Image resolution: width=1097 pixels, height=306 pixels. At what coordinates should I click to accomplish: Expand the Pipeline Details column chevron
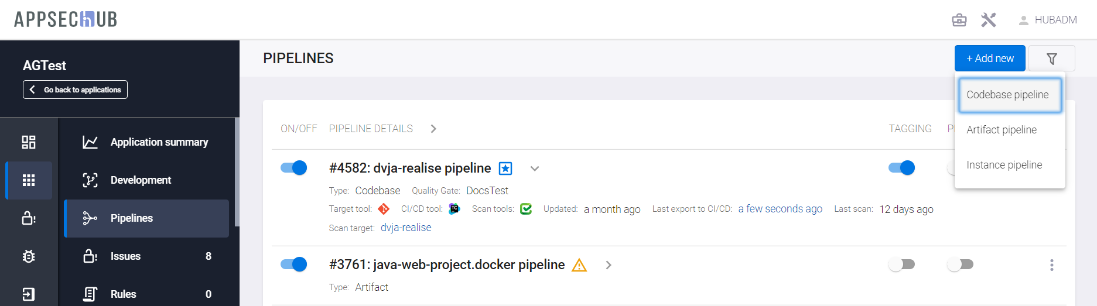pos(433,129)
